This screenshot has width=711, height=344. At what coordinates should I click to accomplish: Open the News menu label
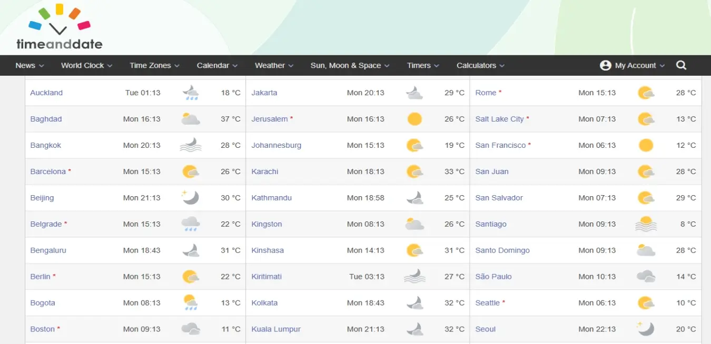[25, 65]
